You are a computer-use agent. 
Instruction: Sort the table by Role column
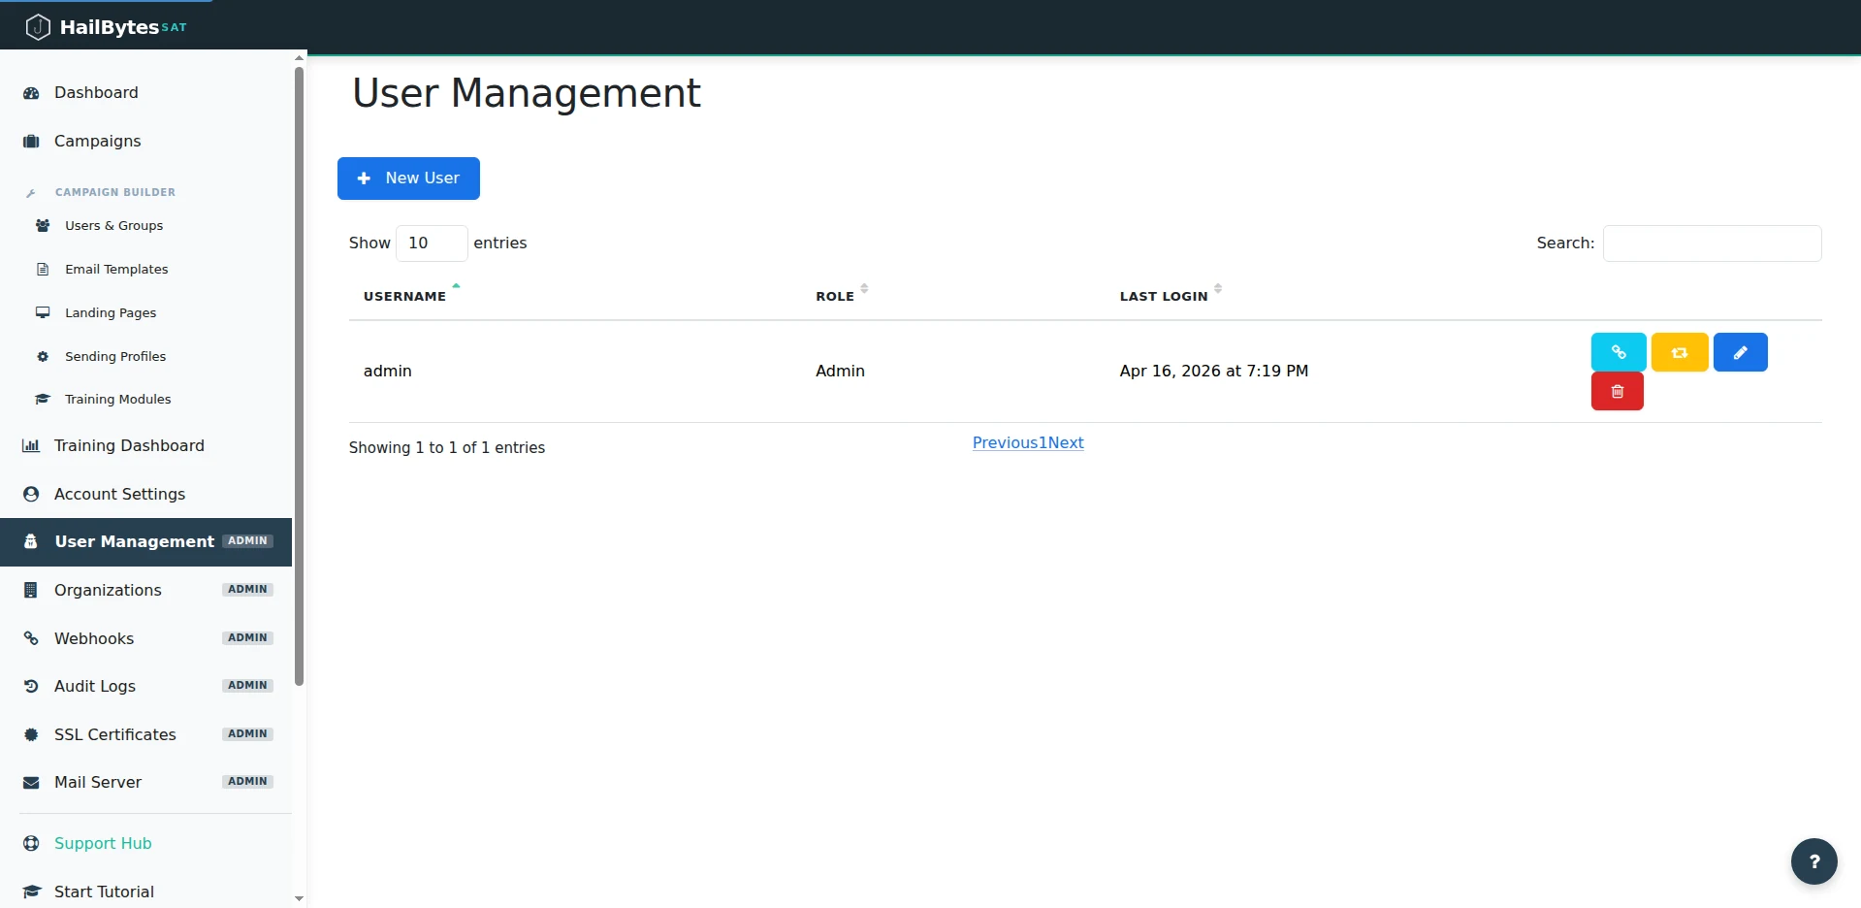click(834, 296)
